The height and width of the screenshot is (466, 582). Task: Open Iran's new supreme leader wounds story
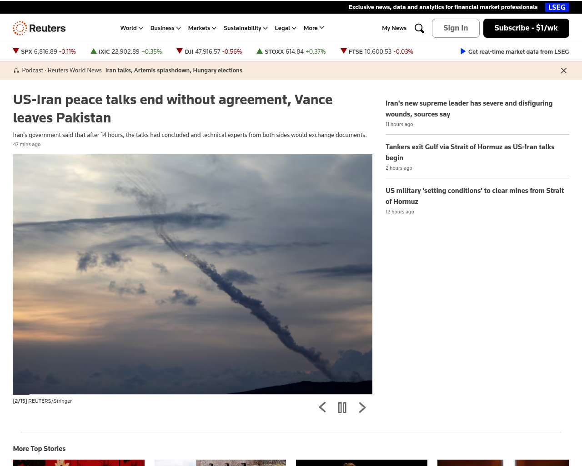[x=469, y=109]
